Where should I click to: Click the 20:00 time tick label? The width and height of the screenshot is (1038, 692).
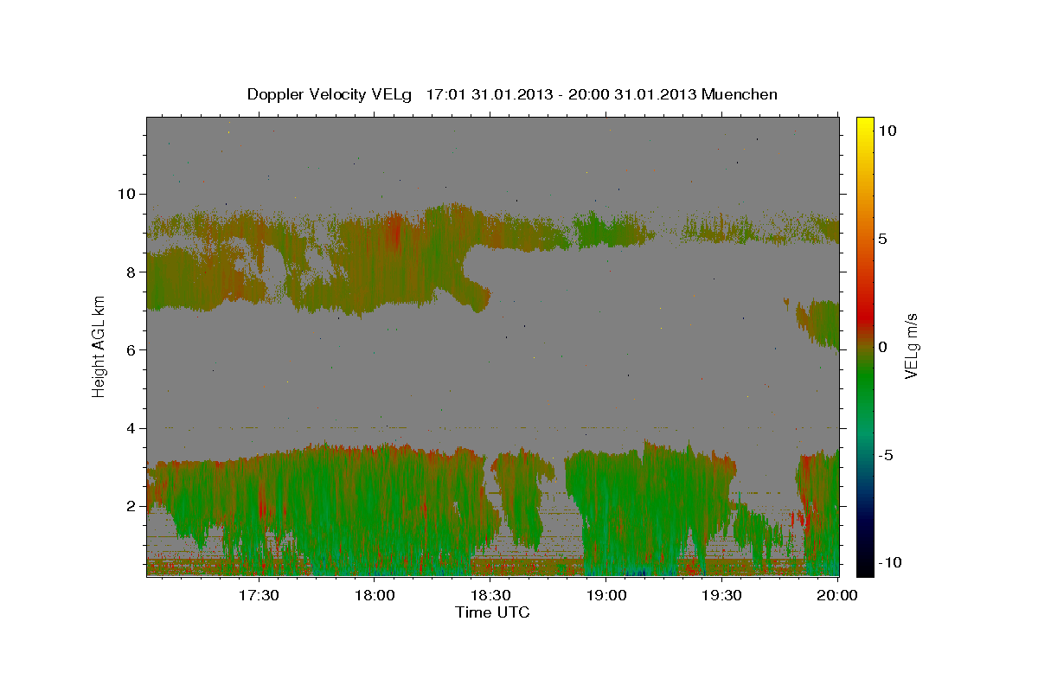(837, 596)
